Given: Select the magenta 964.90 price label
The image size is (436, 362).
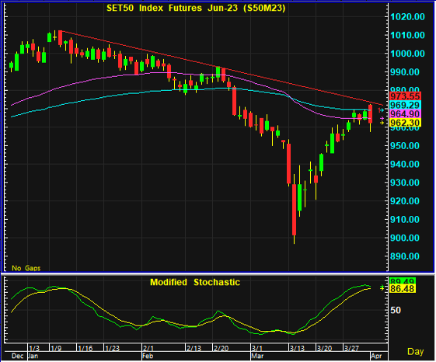Looking at the screenshot, I should coord(405,114).
